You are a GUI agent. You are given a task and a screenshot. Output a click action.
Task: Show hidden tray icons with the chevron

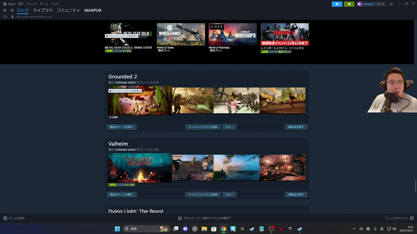pos(354,229)
